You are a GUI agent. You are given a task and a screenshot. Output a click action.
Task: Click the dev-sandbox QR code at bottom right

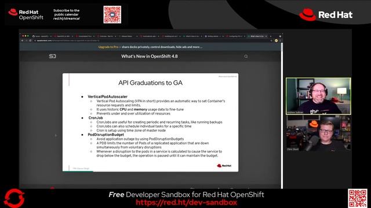358,198
